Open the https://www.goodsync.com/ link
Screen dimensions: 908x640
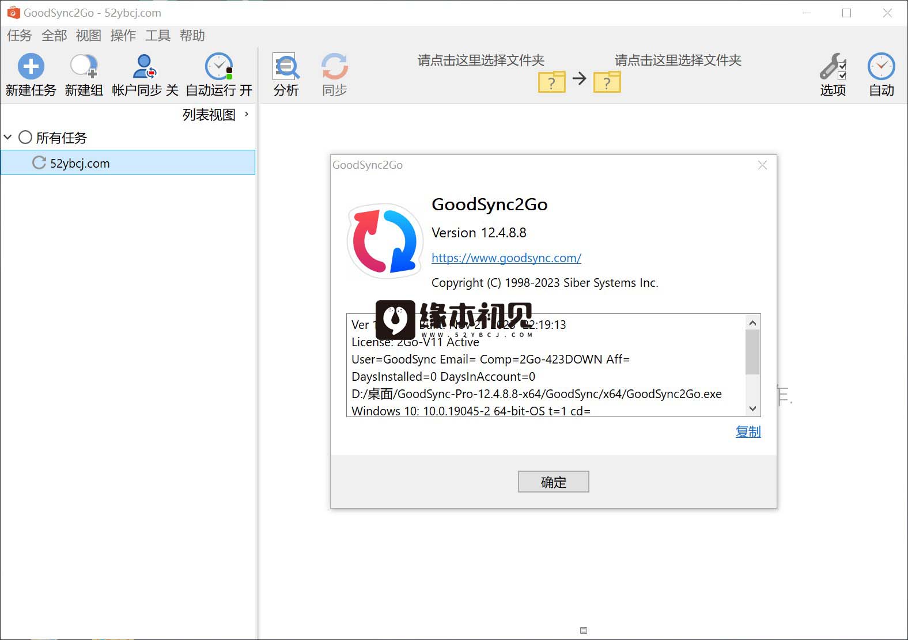(506, 258)
